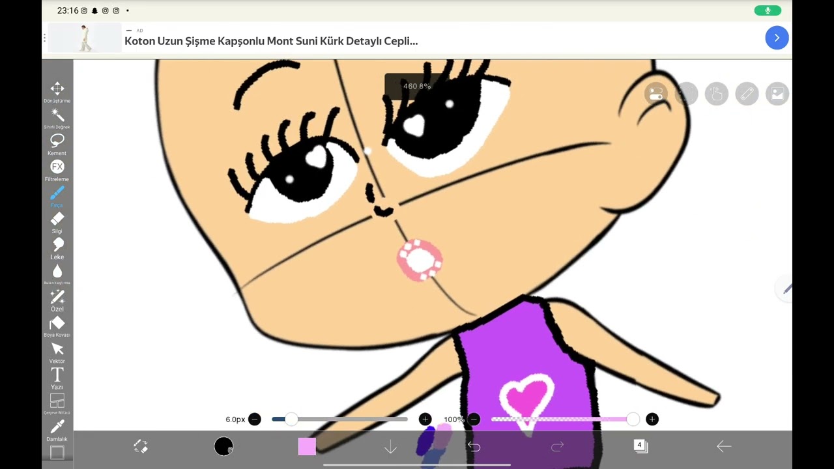
Task: Open the Koton ad headline
Action: point(271,41)
